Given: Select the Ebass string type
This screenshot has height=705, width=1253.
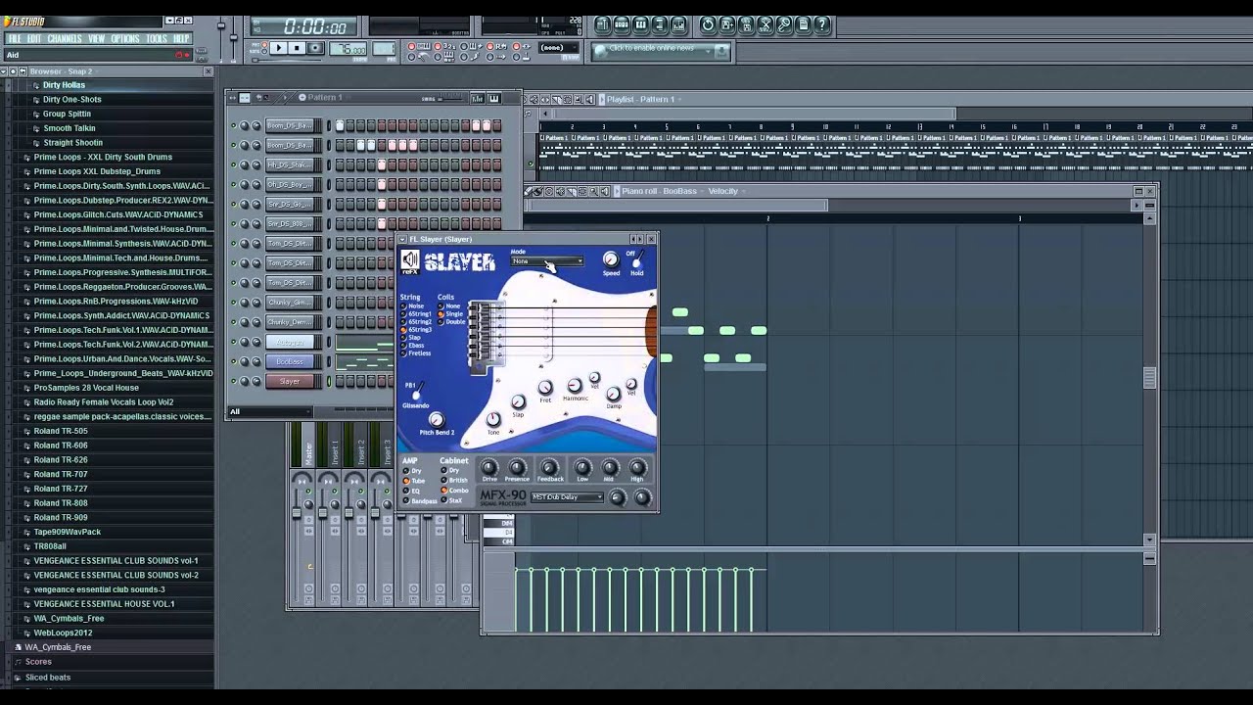Looking at the screenshot, I should pyautogui.click(x=413, y=346).
